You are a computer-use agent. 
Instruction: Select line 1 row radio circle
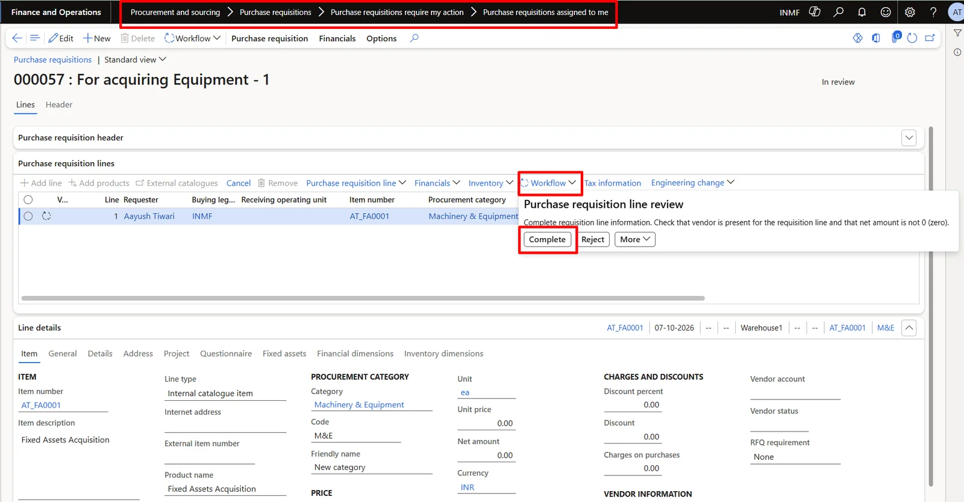[x=28, y=216]
